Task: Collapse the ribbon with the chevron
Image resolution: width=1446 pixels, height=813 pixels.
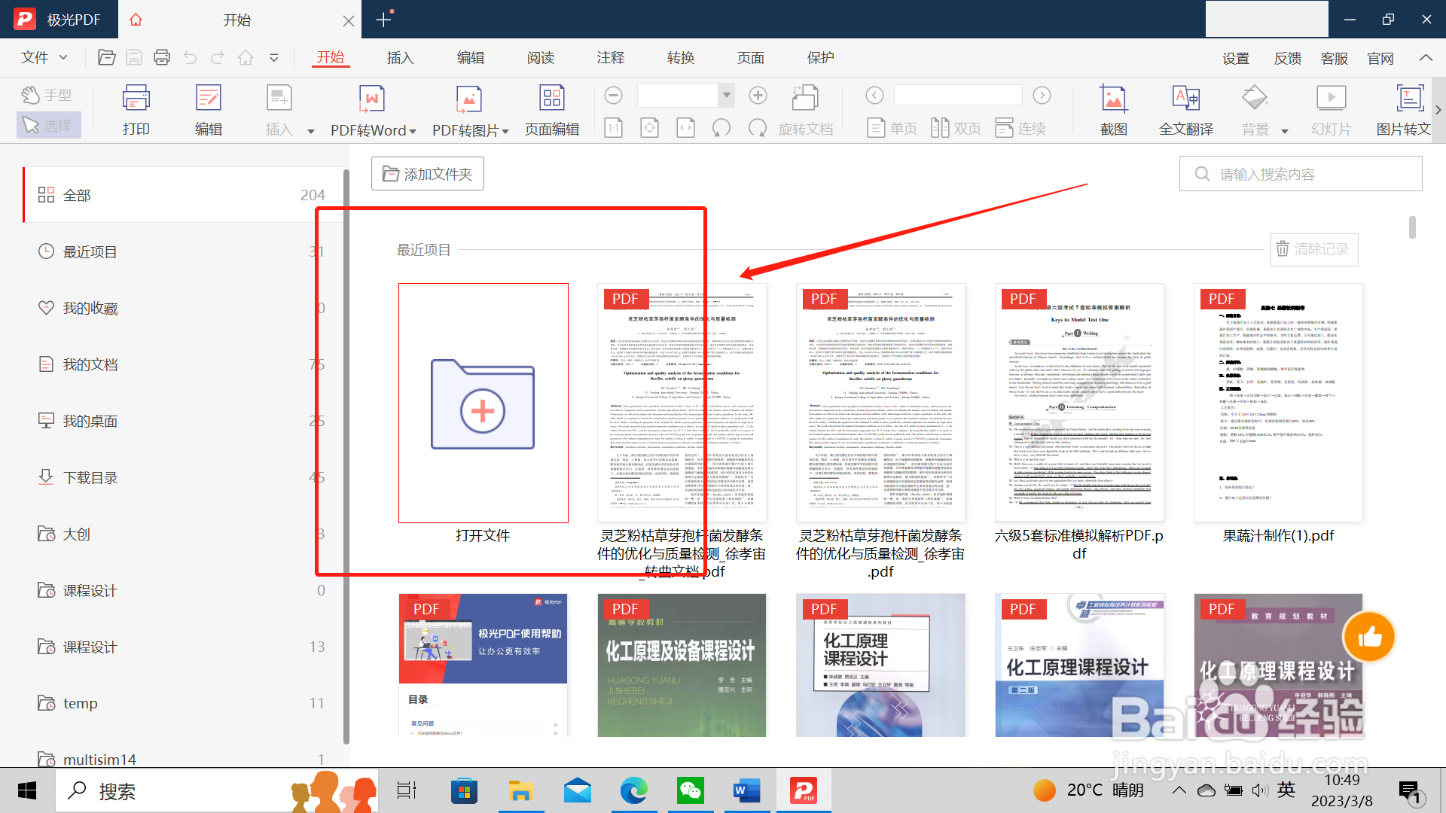Action: (x=1425, y=58)
